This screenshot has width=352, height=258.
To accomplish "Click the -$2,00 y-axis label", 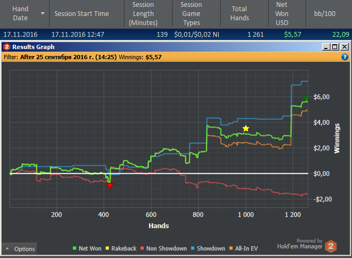I will 323,199.
